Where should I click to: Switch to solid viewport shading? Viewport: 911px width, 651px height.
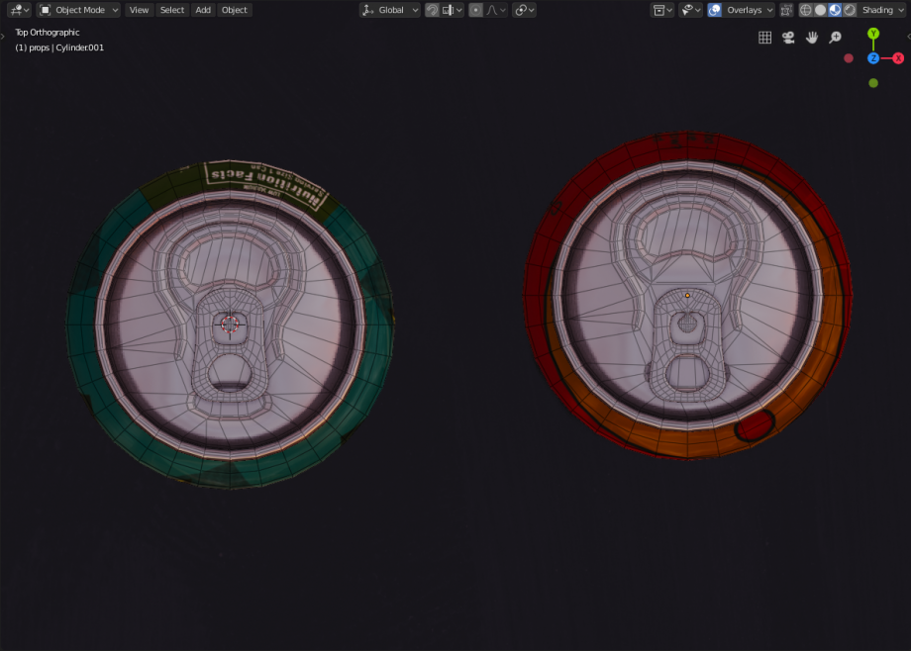tap(821, 10)
